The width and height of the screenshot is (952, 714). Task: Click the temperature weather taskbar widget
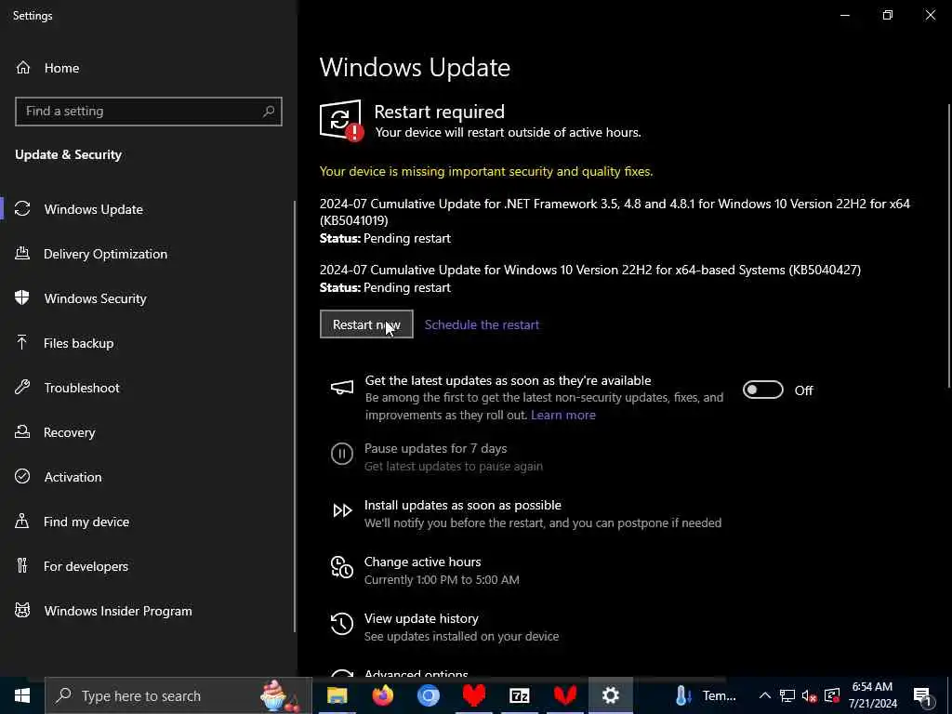(x=707, y=695)
